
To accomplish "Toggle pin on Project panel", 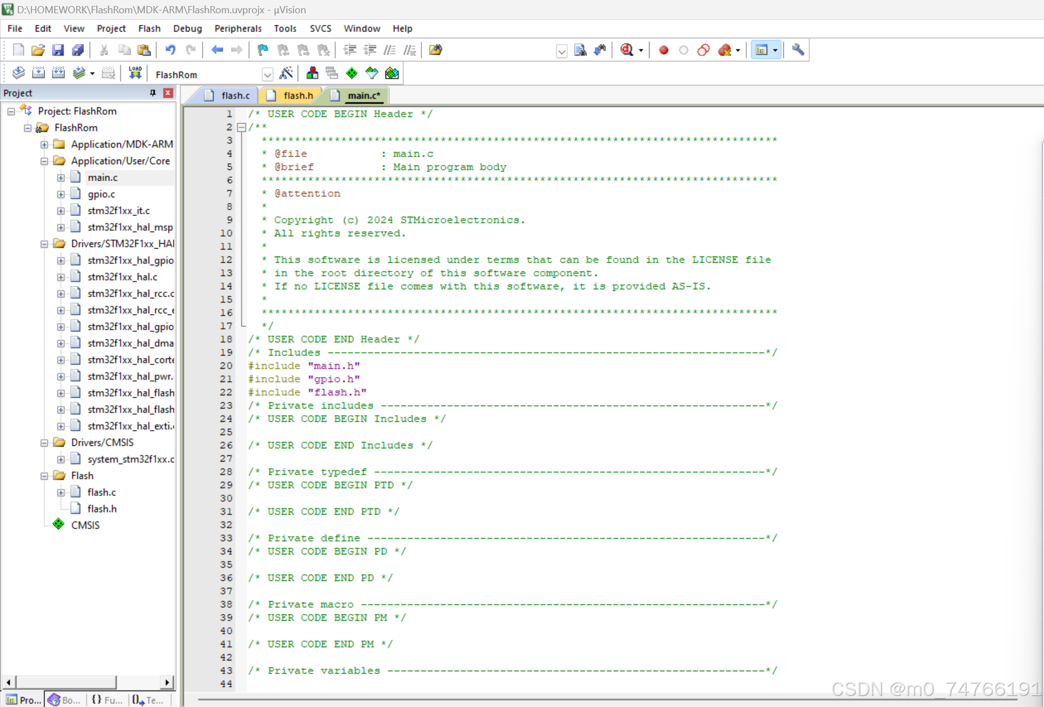I will [153, 93].
